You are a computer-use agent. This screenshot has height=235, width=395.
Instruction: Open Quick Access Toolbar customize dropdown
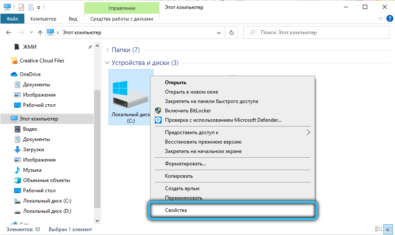pyautogui.click(x=38, y=7)
